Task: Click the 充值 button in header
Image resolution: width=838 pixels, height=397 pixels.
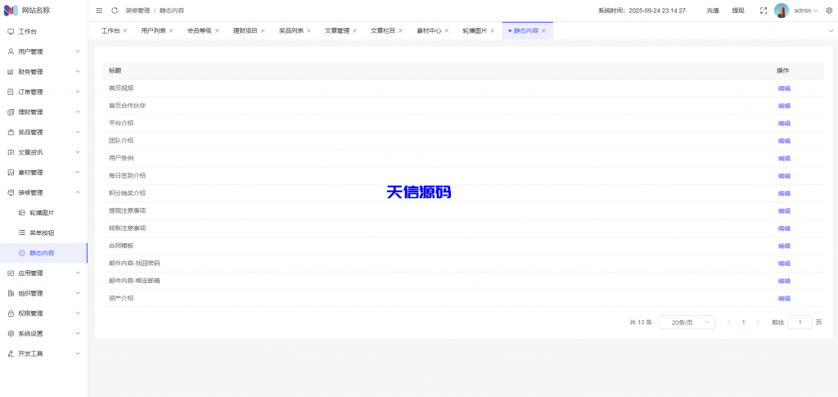Action: 713,11
